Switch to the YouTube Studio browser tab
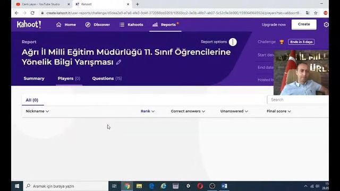Screen dimensions: 340x191 pyautogui.click(x=41, y=4)
